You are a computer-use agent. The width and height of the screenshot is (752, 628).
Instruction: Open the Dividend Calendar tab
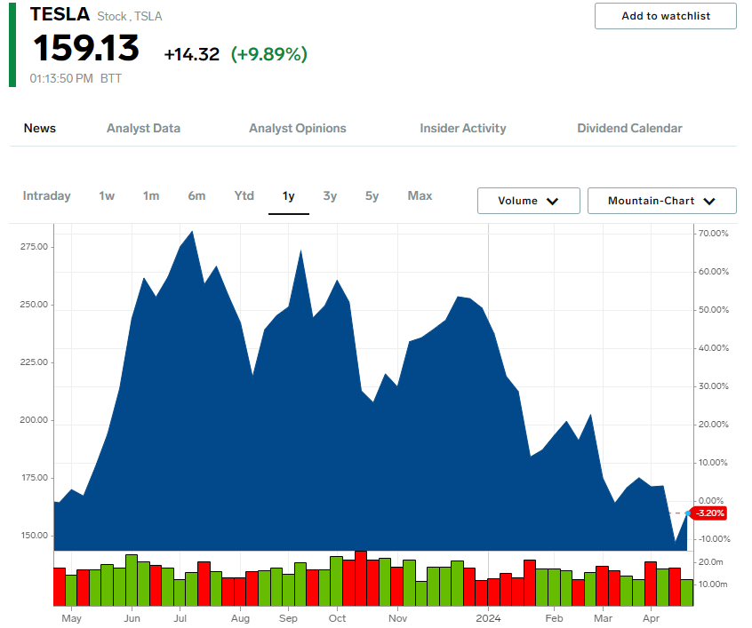click(629, 128)
